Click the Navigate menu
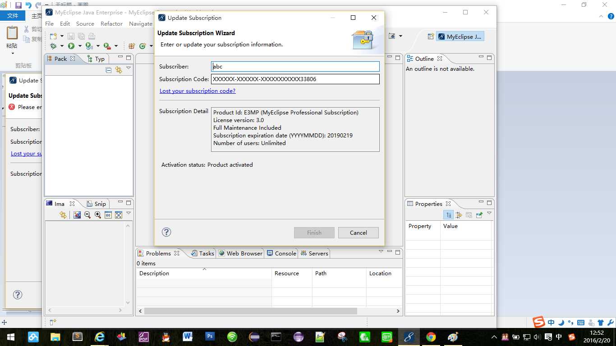The image size is (616, 346). coord(141,23)
